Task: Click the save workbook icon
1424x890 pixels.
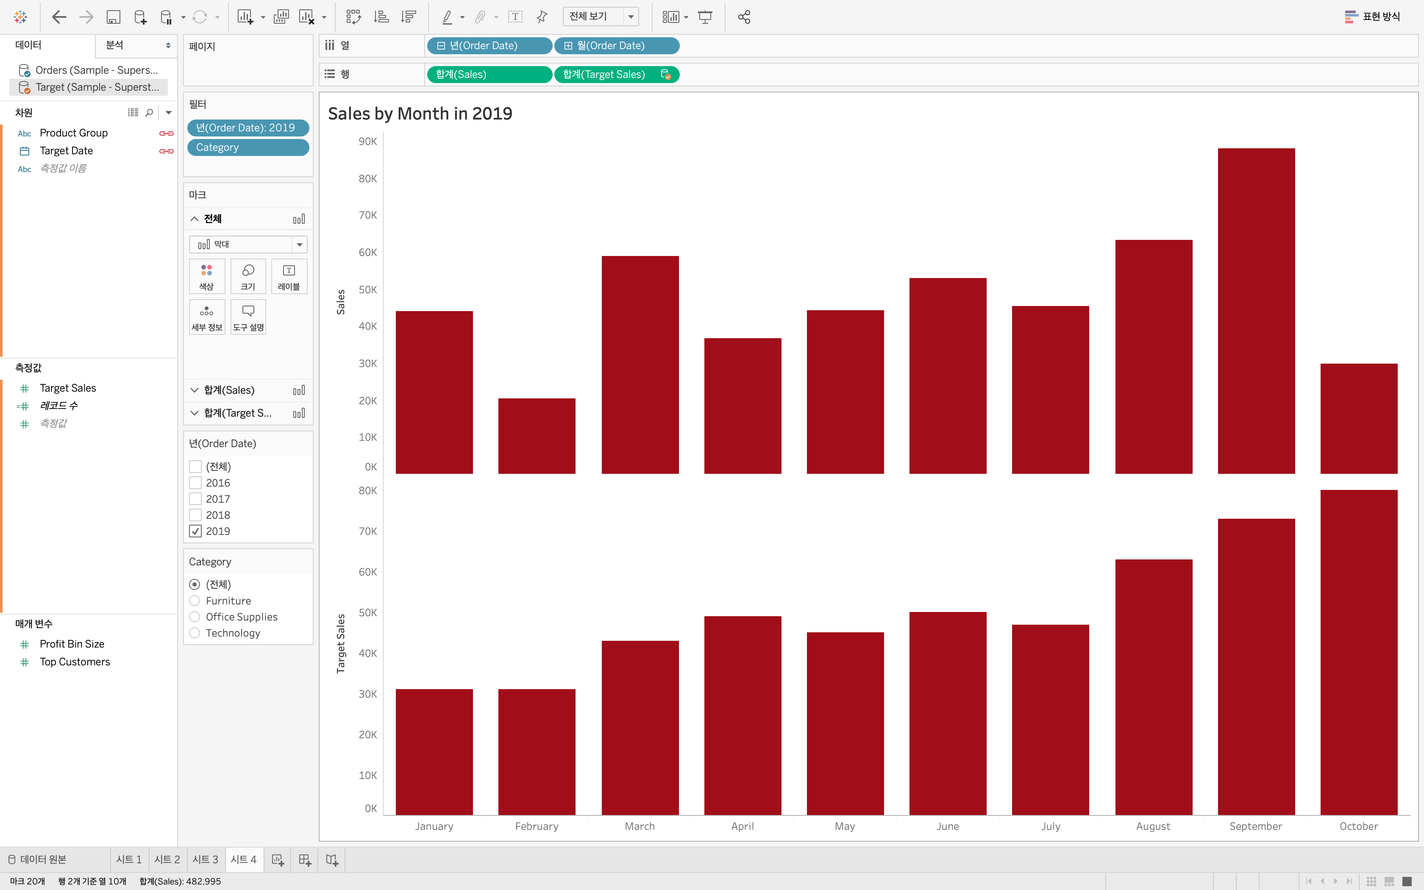Action: (x=113, y=17)
